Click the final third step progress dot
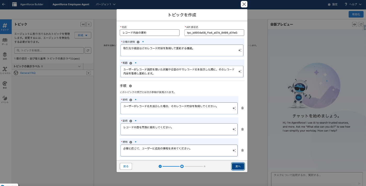 coord(205,166)
